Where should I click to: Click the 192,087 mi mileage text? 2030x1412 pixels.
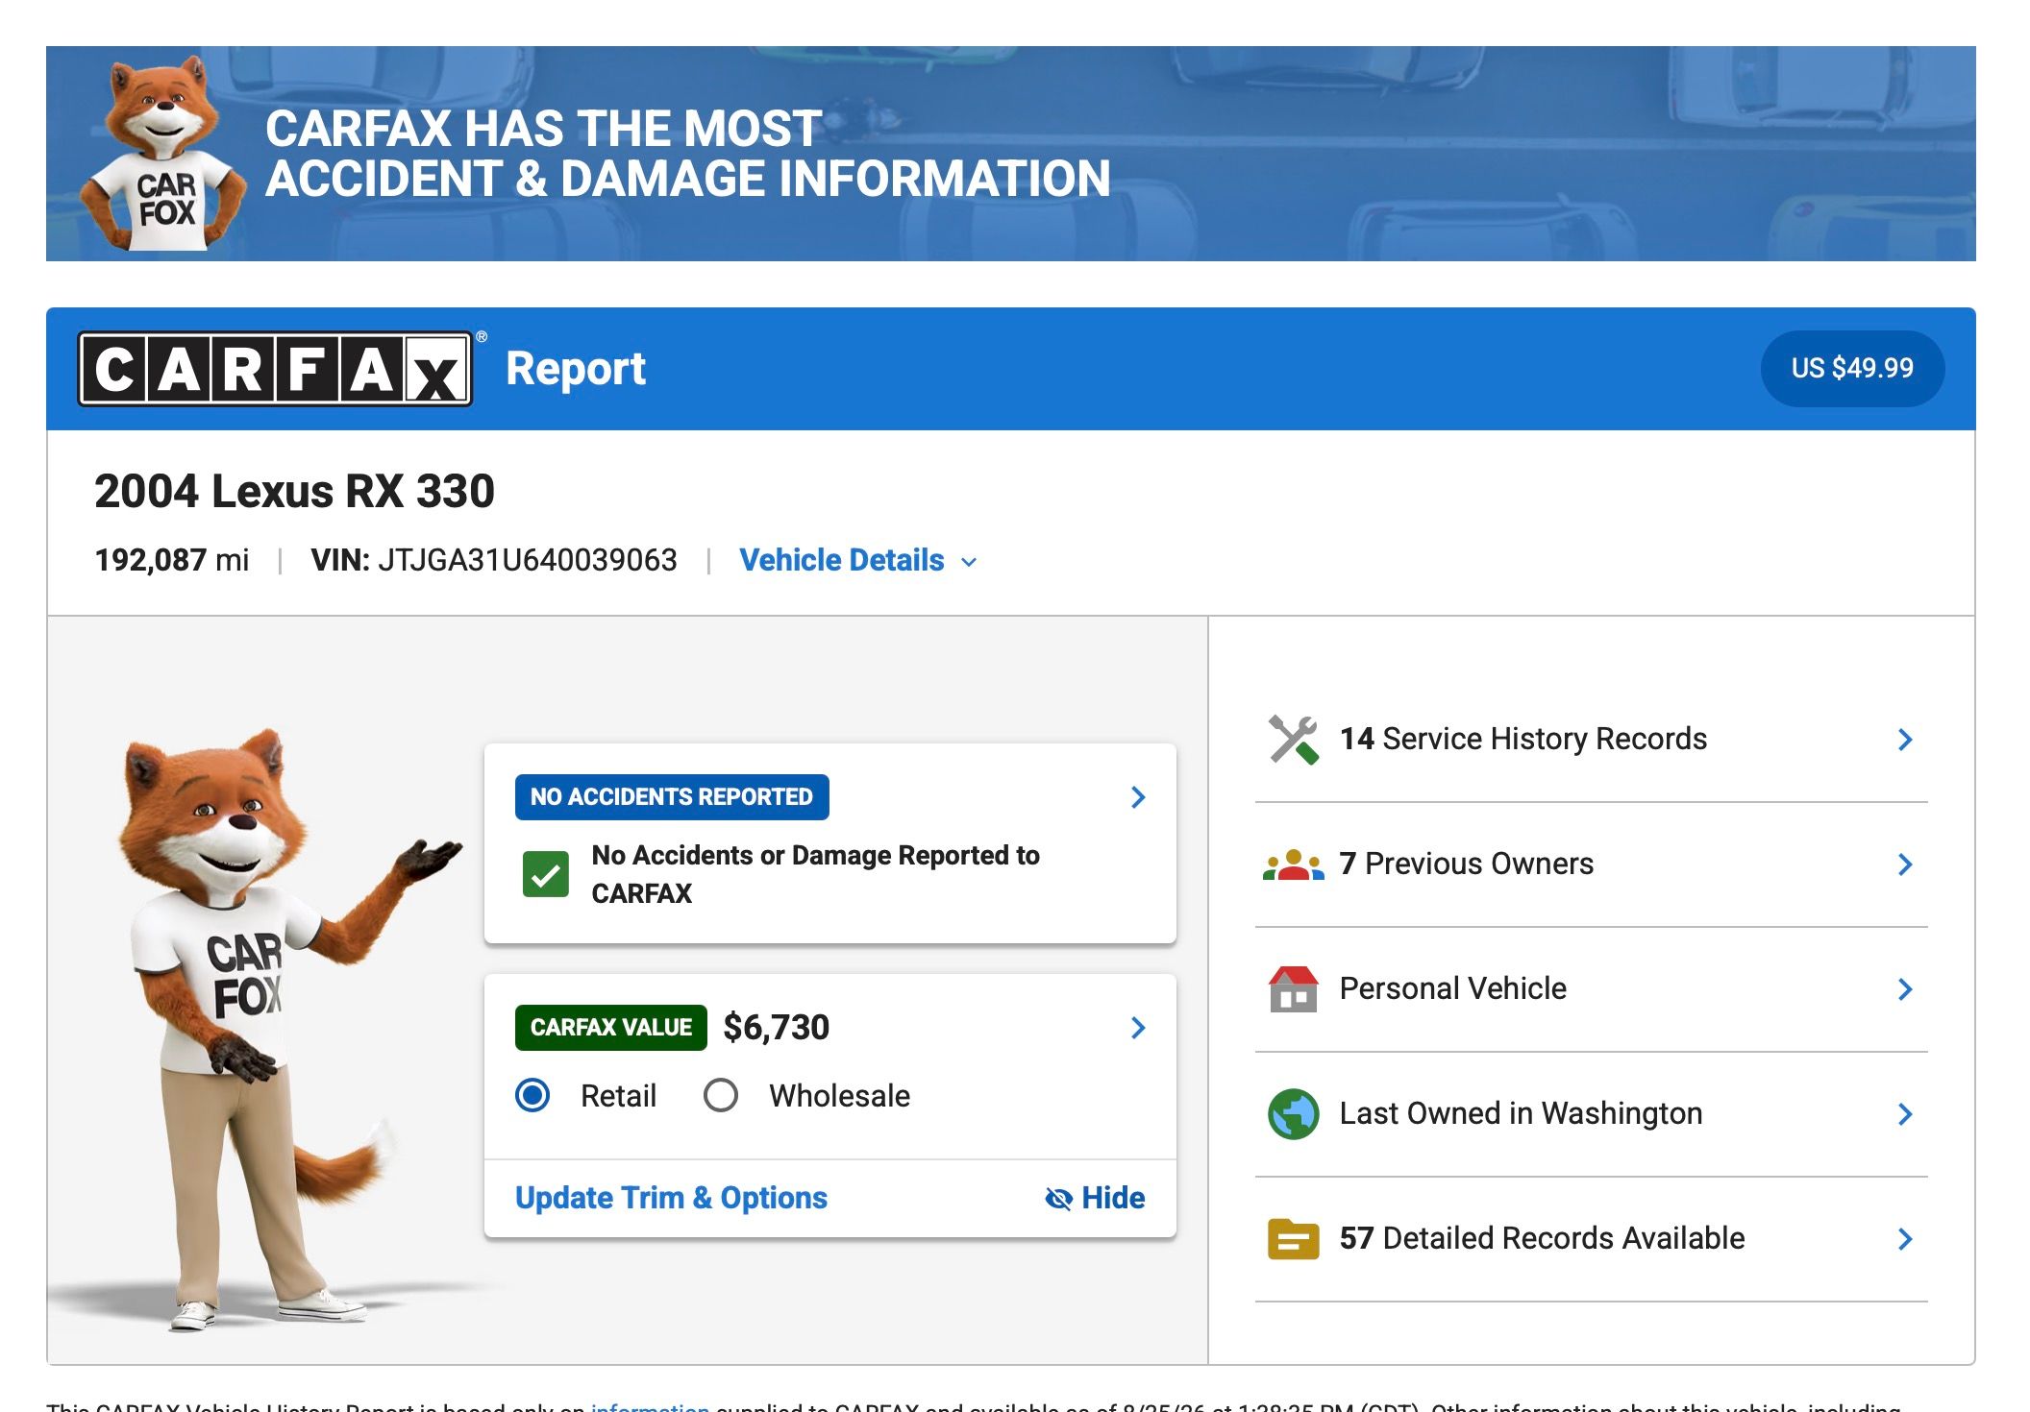[x=172, y=560]
